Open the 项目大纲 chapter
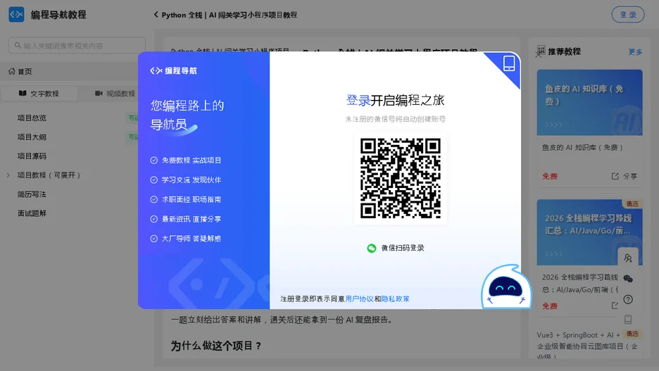The width and height of the screenshot is (659, 371). [32, 137]
